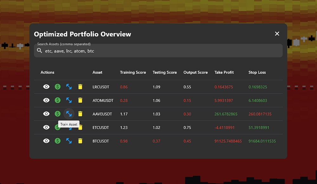Click the Actions column header
Viewport: 317px width, 184px height.
coord(47,72)
